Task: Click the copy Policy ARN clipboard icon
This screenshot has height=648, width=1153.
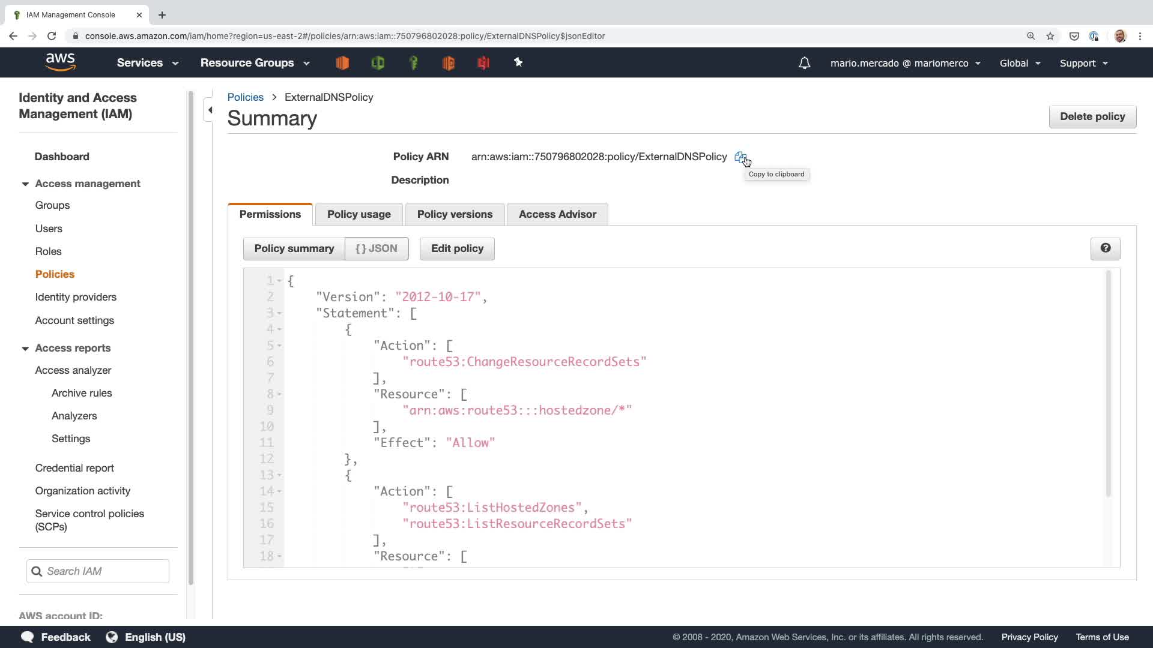Action: (740, 157)
